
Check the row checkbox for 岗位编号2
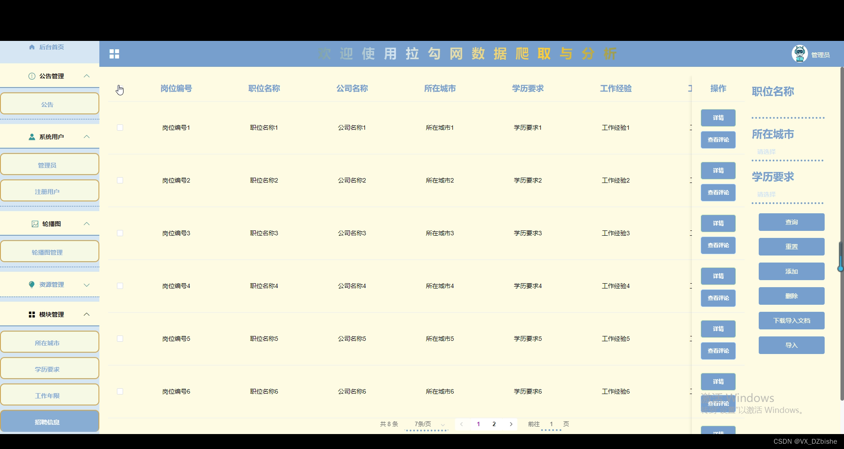pos(120,180)
